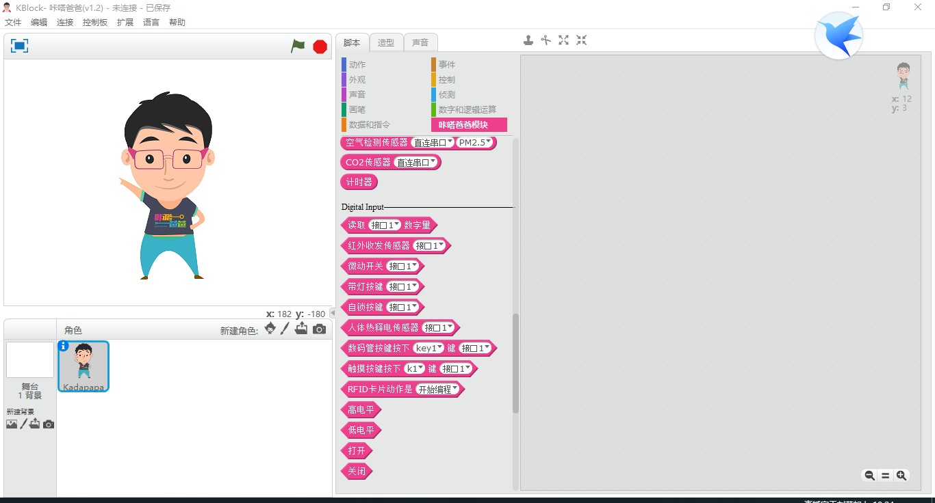This screenshot has height=503, width=935.
Task: Open k1 dropdown in 触摸按键 block
Action: [x=415, y=368]
